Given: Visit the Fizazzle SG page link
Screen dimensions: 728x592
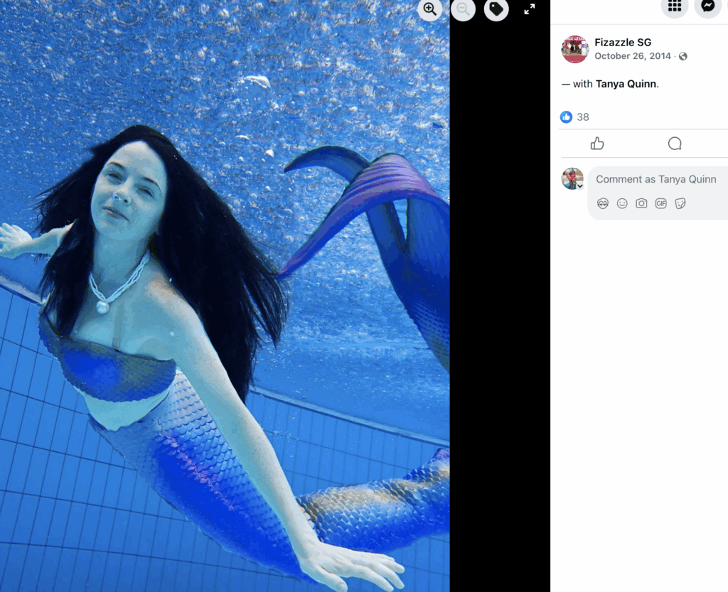Looking at the screenshot, I should 623,42.
